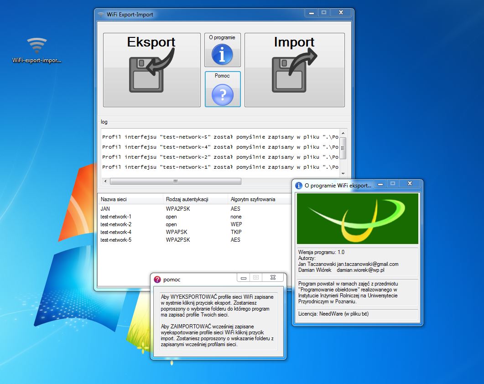The image size is (484, 384).
Task: Maximize the WiFi Export-Import main window
Action: pos(324,13)
